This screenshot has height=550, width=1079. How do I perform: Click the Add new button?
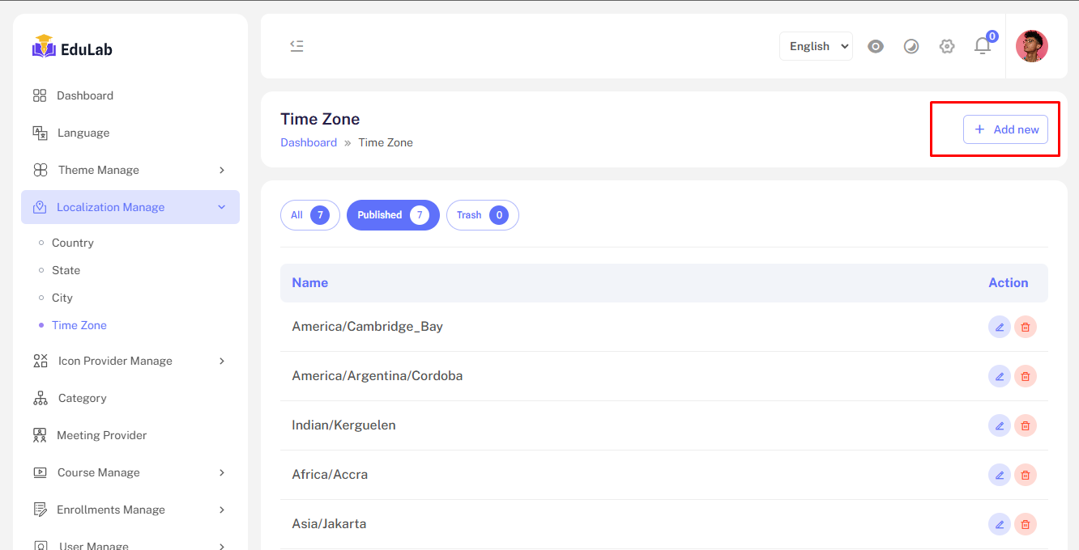point(1005,129)
